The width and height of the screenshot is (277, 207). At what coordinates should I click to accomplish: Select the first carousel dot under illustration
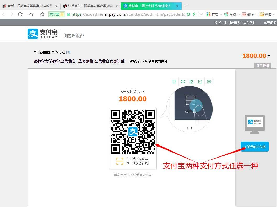[x=187, y=128]
